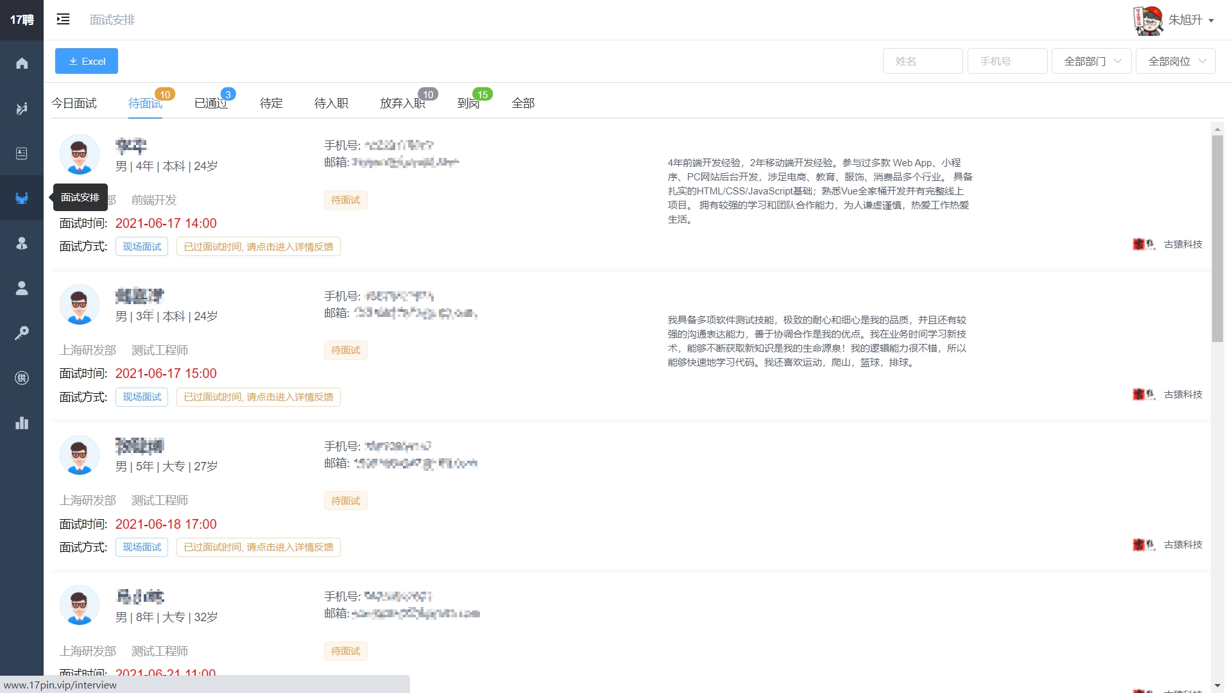Image resolution: width=1232 pixels, height=693 pixels.
Task: Click the key icon in sidebar
Action: coord(22,333)
